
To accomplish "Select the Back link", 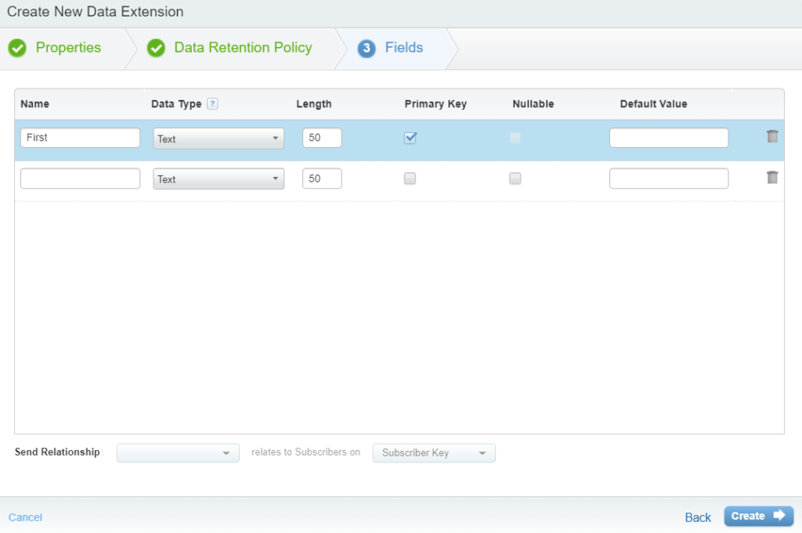I will pos(697,517).
